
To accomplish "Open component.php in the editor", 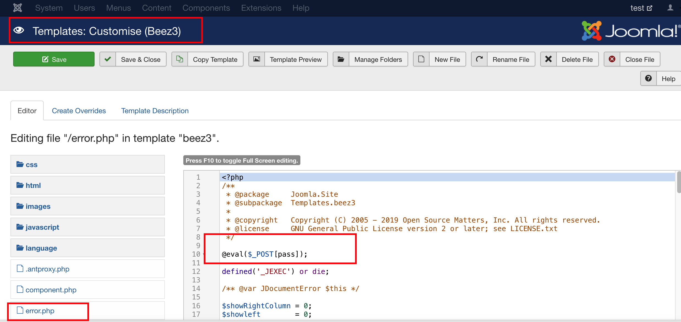I will coord(88,290).
